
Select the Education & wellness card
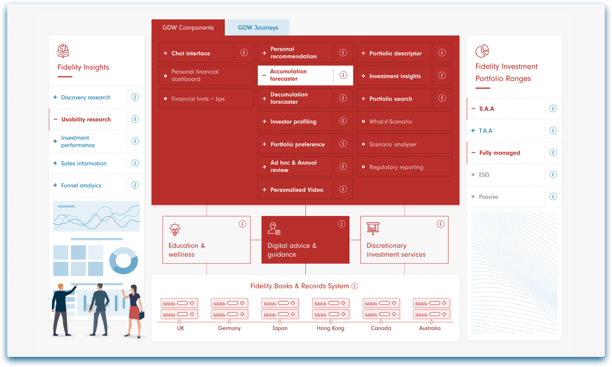tap(207, 240)
